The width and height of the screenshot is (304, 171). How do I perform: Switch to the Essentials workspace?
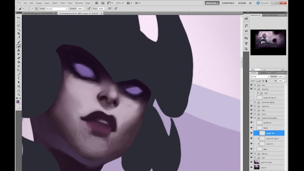click(x=228, y=3)
